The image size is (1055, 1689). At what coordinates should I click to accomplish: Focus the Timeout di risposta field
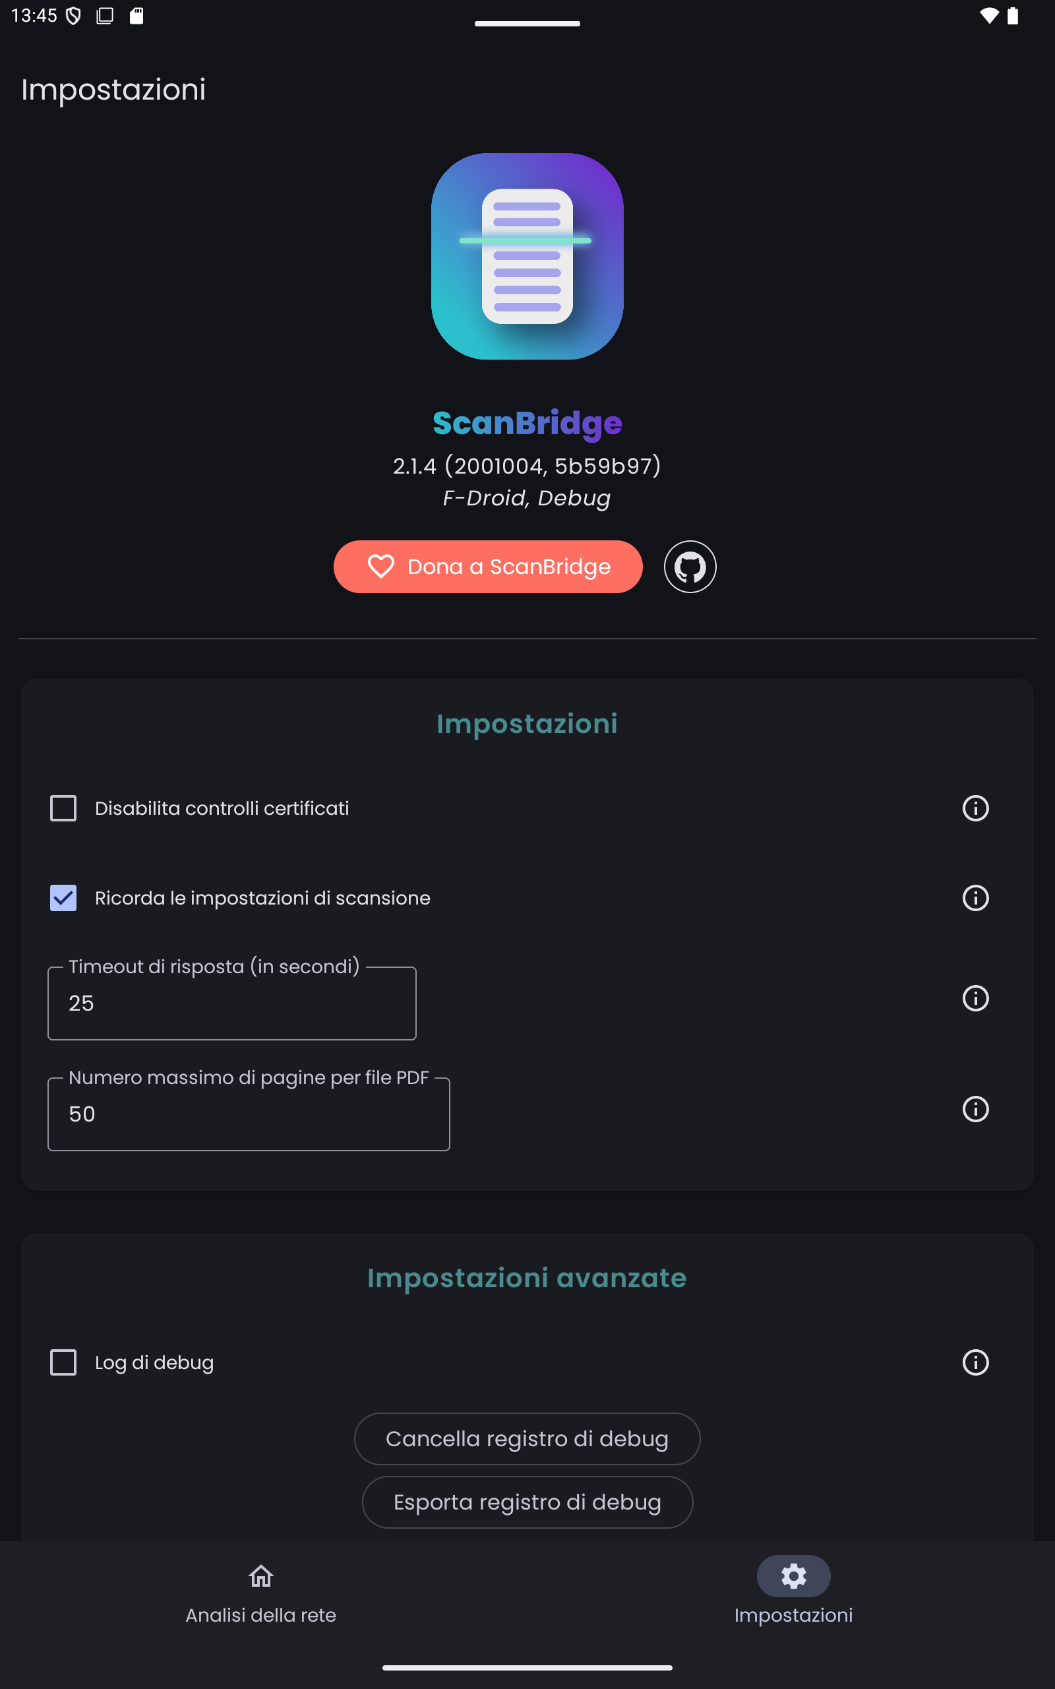click(x=231, y=1004)
